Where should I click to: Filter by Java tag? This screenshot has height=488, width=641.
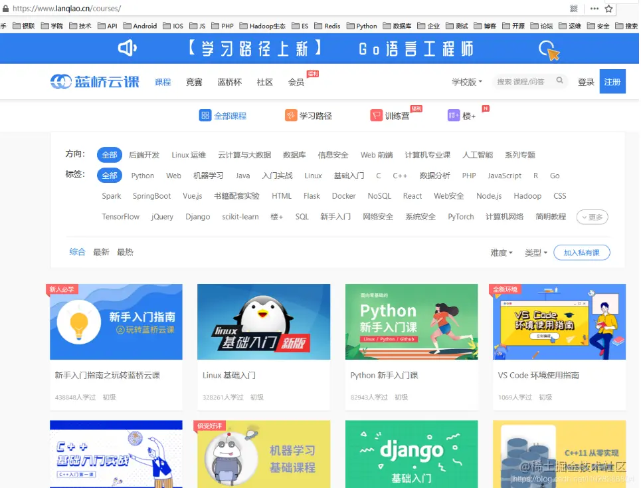click(x=242, y=176)
